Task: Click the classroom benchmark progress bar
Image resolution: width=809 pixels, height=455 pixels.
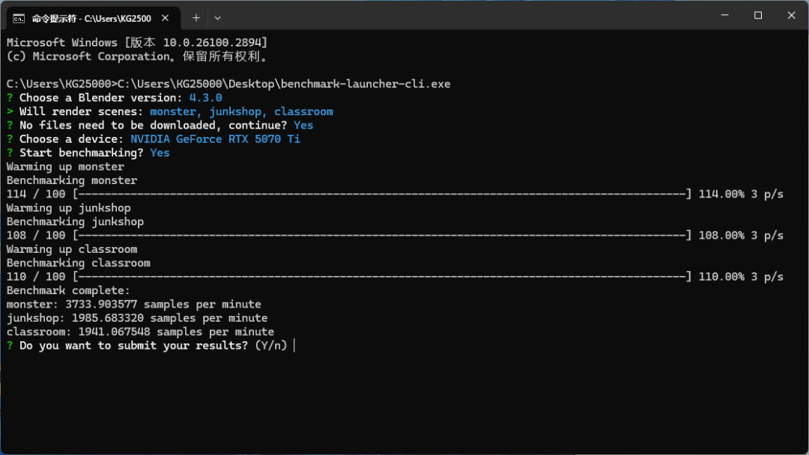Action: point(382,277)
